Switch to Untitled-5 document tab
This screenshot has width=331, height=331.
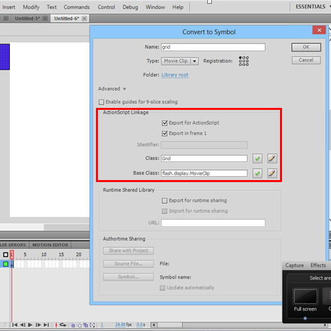click(x=27, y=19)
